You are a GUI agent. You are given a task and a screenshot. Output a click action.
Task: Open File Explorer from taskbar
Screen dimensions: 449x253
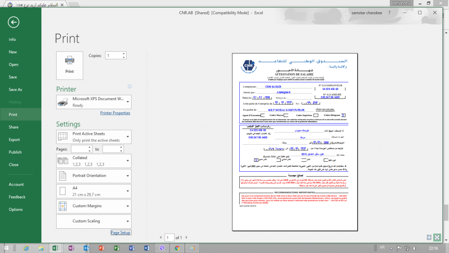[41, 248]
